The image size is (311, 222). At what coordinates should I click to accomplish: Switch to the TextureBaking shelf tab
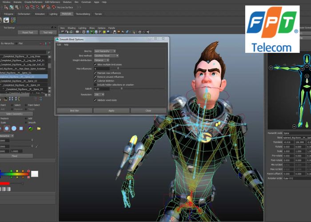tap(83, 14)
